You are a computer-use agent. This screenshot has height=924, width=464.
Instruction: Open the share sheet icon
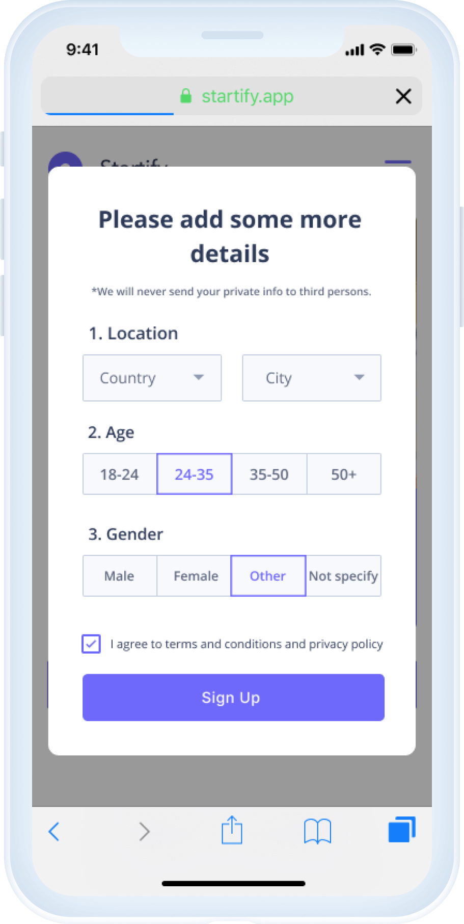(x=232, y=830)
